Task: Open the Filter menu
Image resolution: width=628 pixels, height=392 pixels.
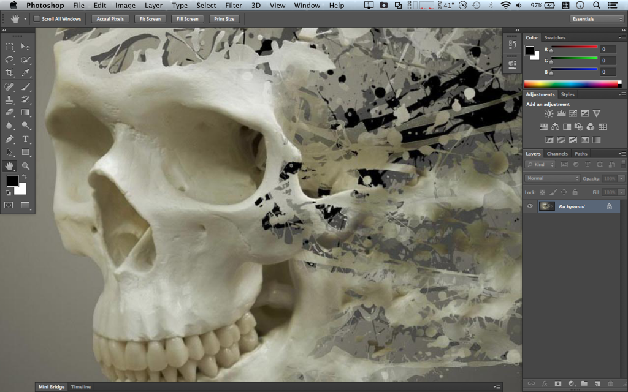Action: pyautogui.click(x=233, y=6)
